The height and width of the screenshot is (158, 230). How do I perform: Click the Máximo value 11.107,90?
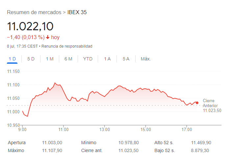click(x=52, y=150)
